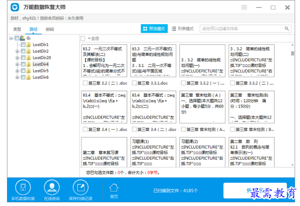Check the LostDir6 checkbox

[23, 77]
